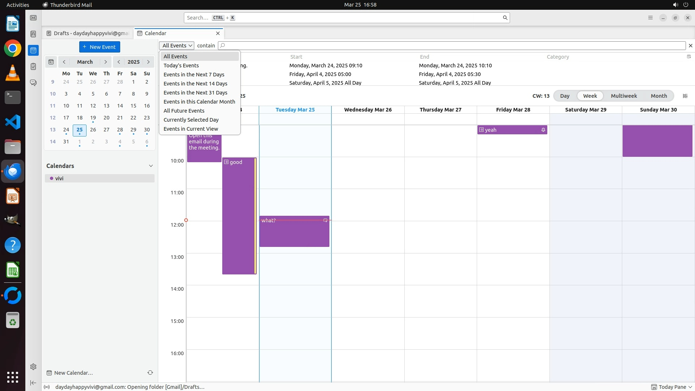Collapse the Calendars section
695x391 pixels.
[x=151, y=166]
